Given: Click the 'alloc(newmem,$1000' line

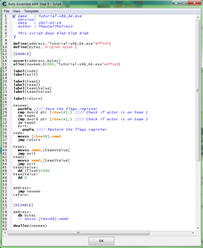Looking at the screenshot, I should [66, 64].
